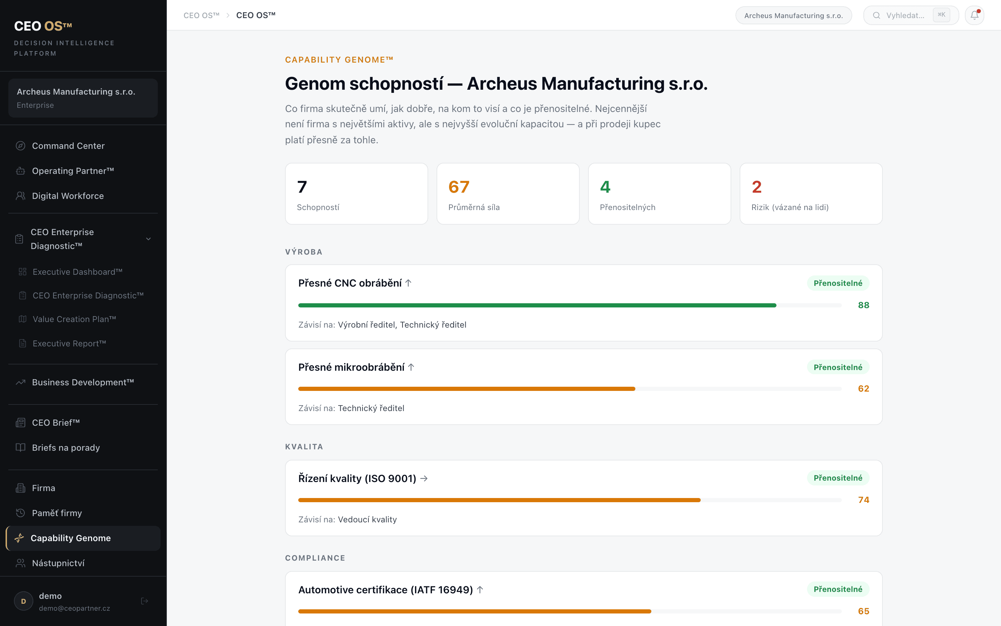Screen dimensions: 1001x626
Task: Click the Přenositelné badge on Automotive certifikace
Action: (x=838, y=589)
